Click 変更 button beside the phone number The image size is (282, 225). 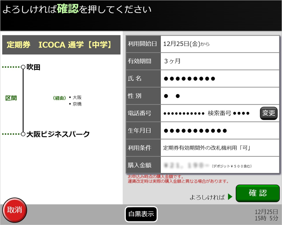click(268, 113)
